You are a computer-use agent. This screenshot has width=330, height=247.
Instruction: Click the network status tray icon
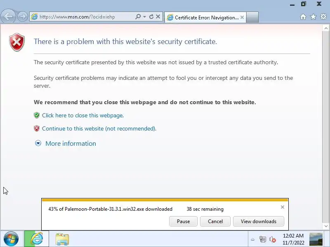click(x=262, y=239)
